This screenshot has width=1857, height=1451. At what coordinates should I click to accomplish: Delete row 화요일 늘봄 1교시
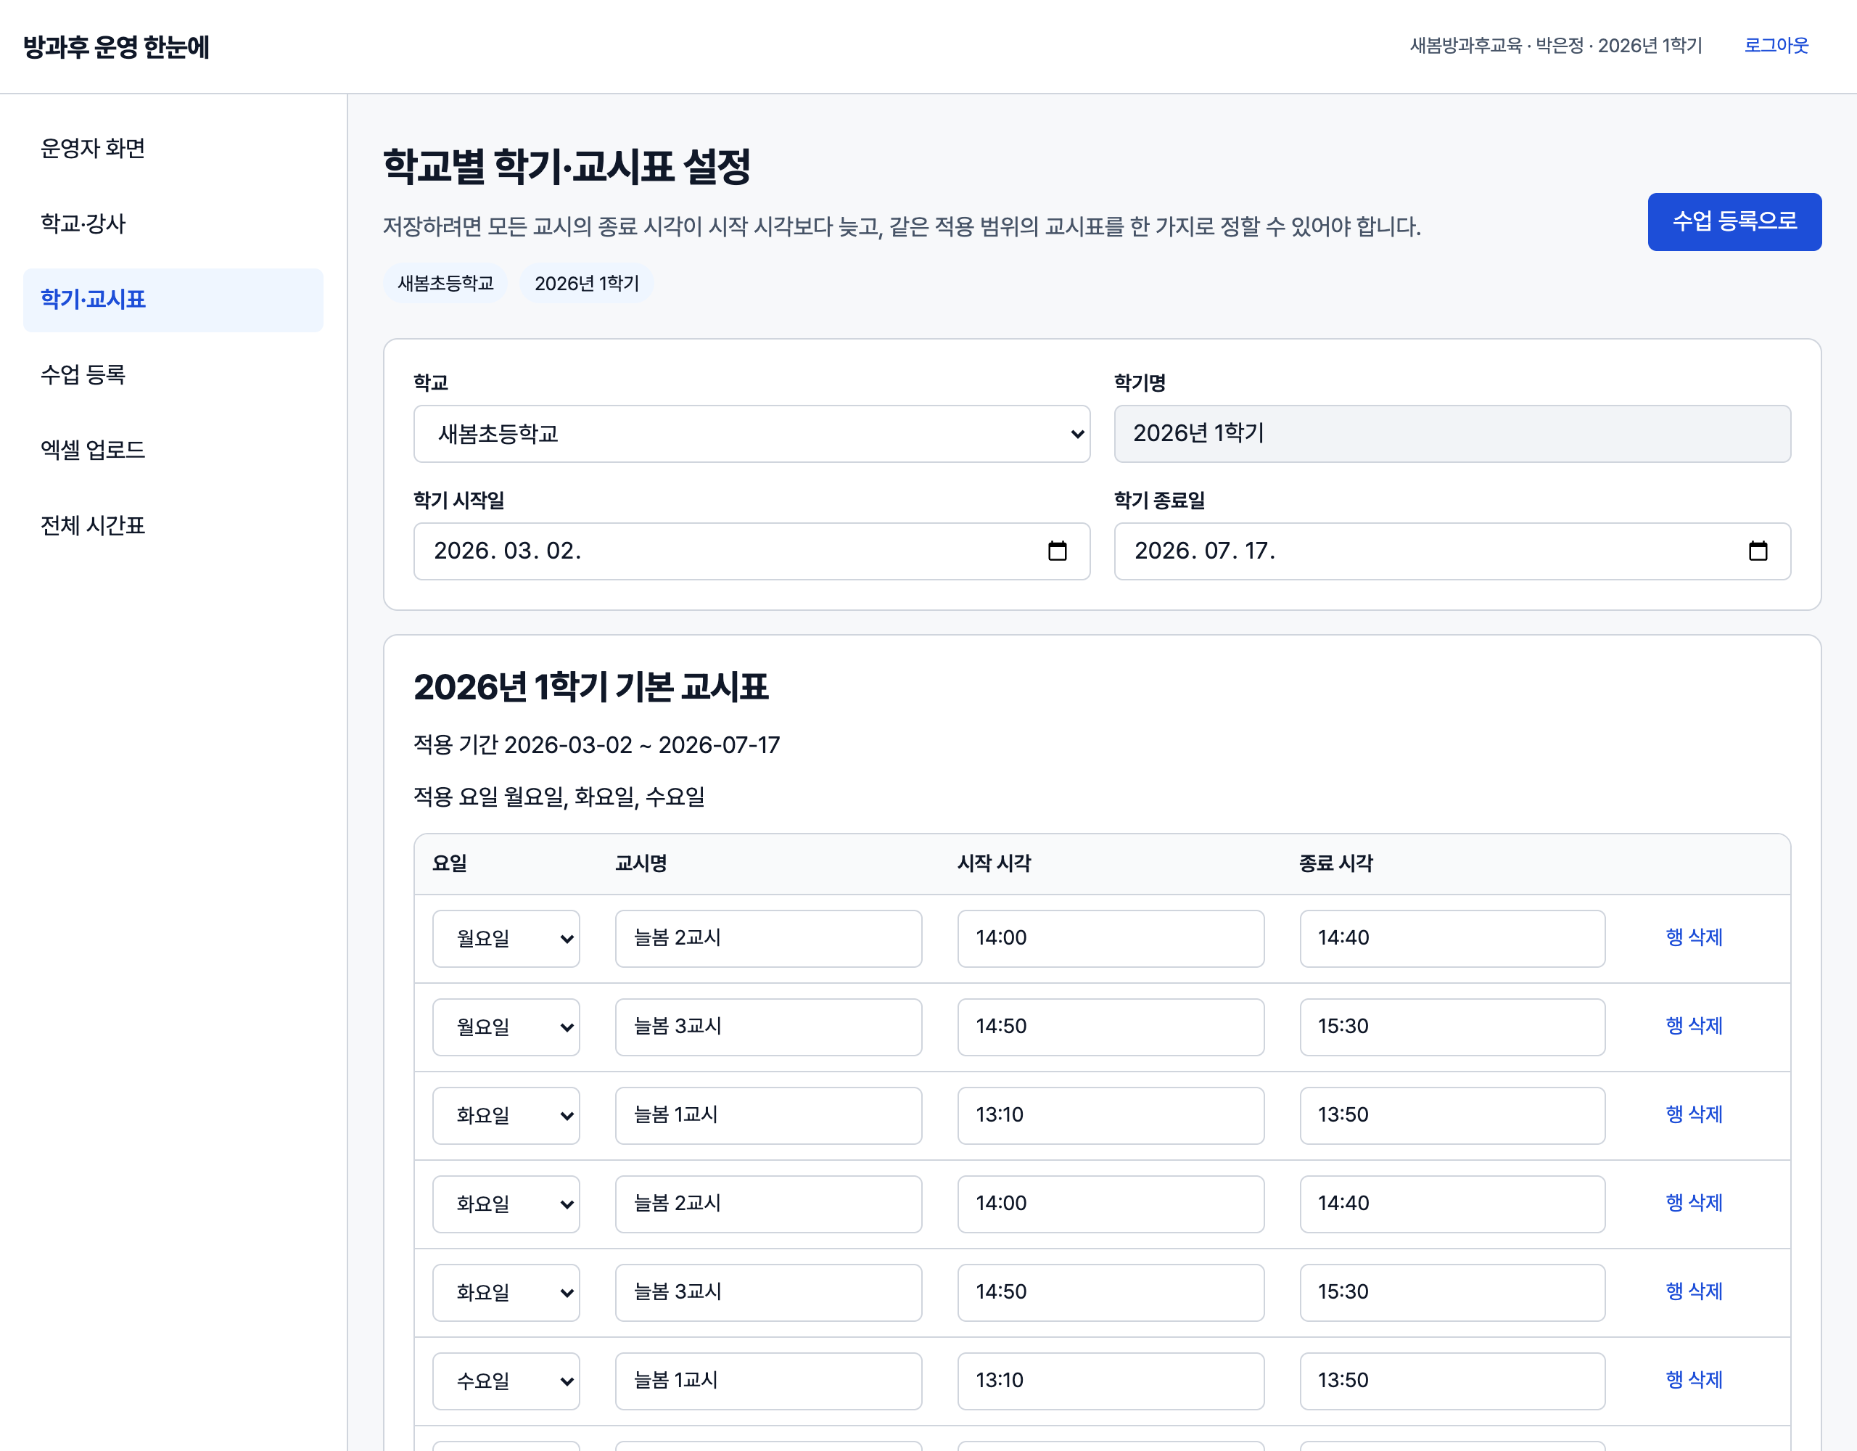tap(1694, 1115)
